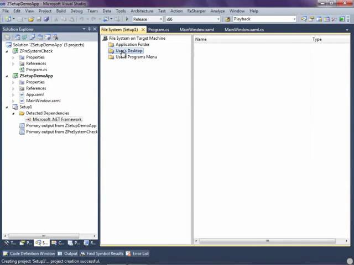Click the icon left of Playback dropdown
This screenshot has width=354, height=265.
pos(227,19)
